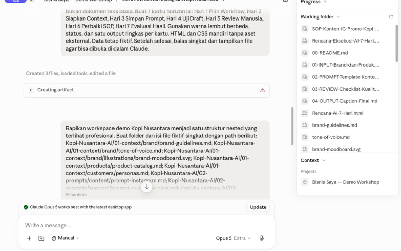The image size is (401, 251).
Task: Click the Update button
Action: (x=258, y=207)
